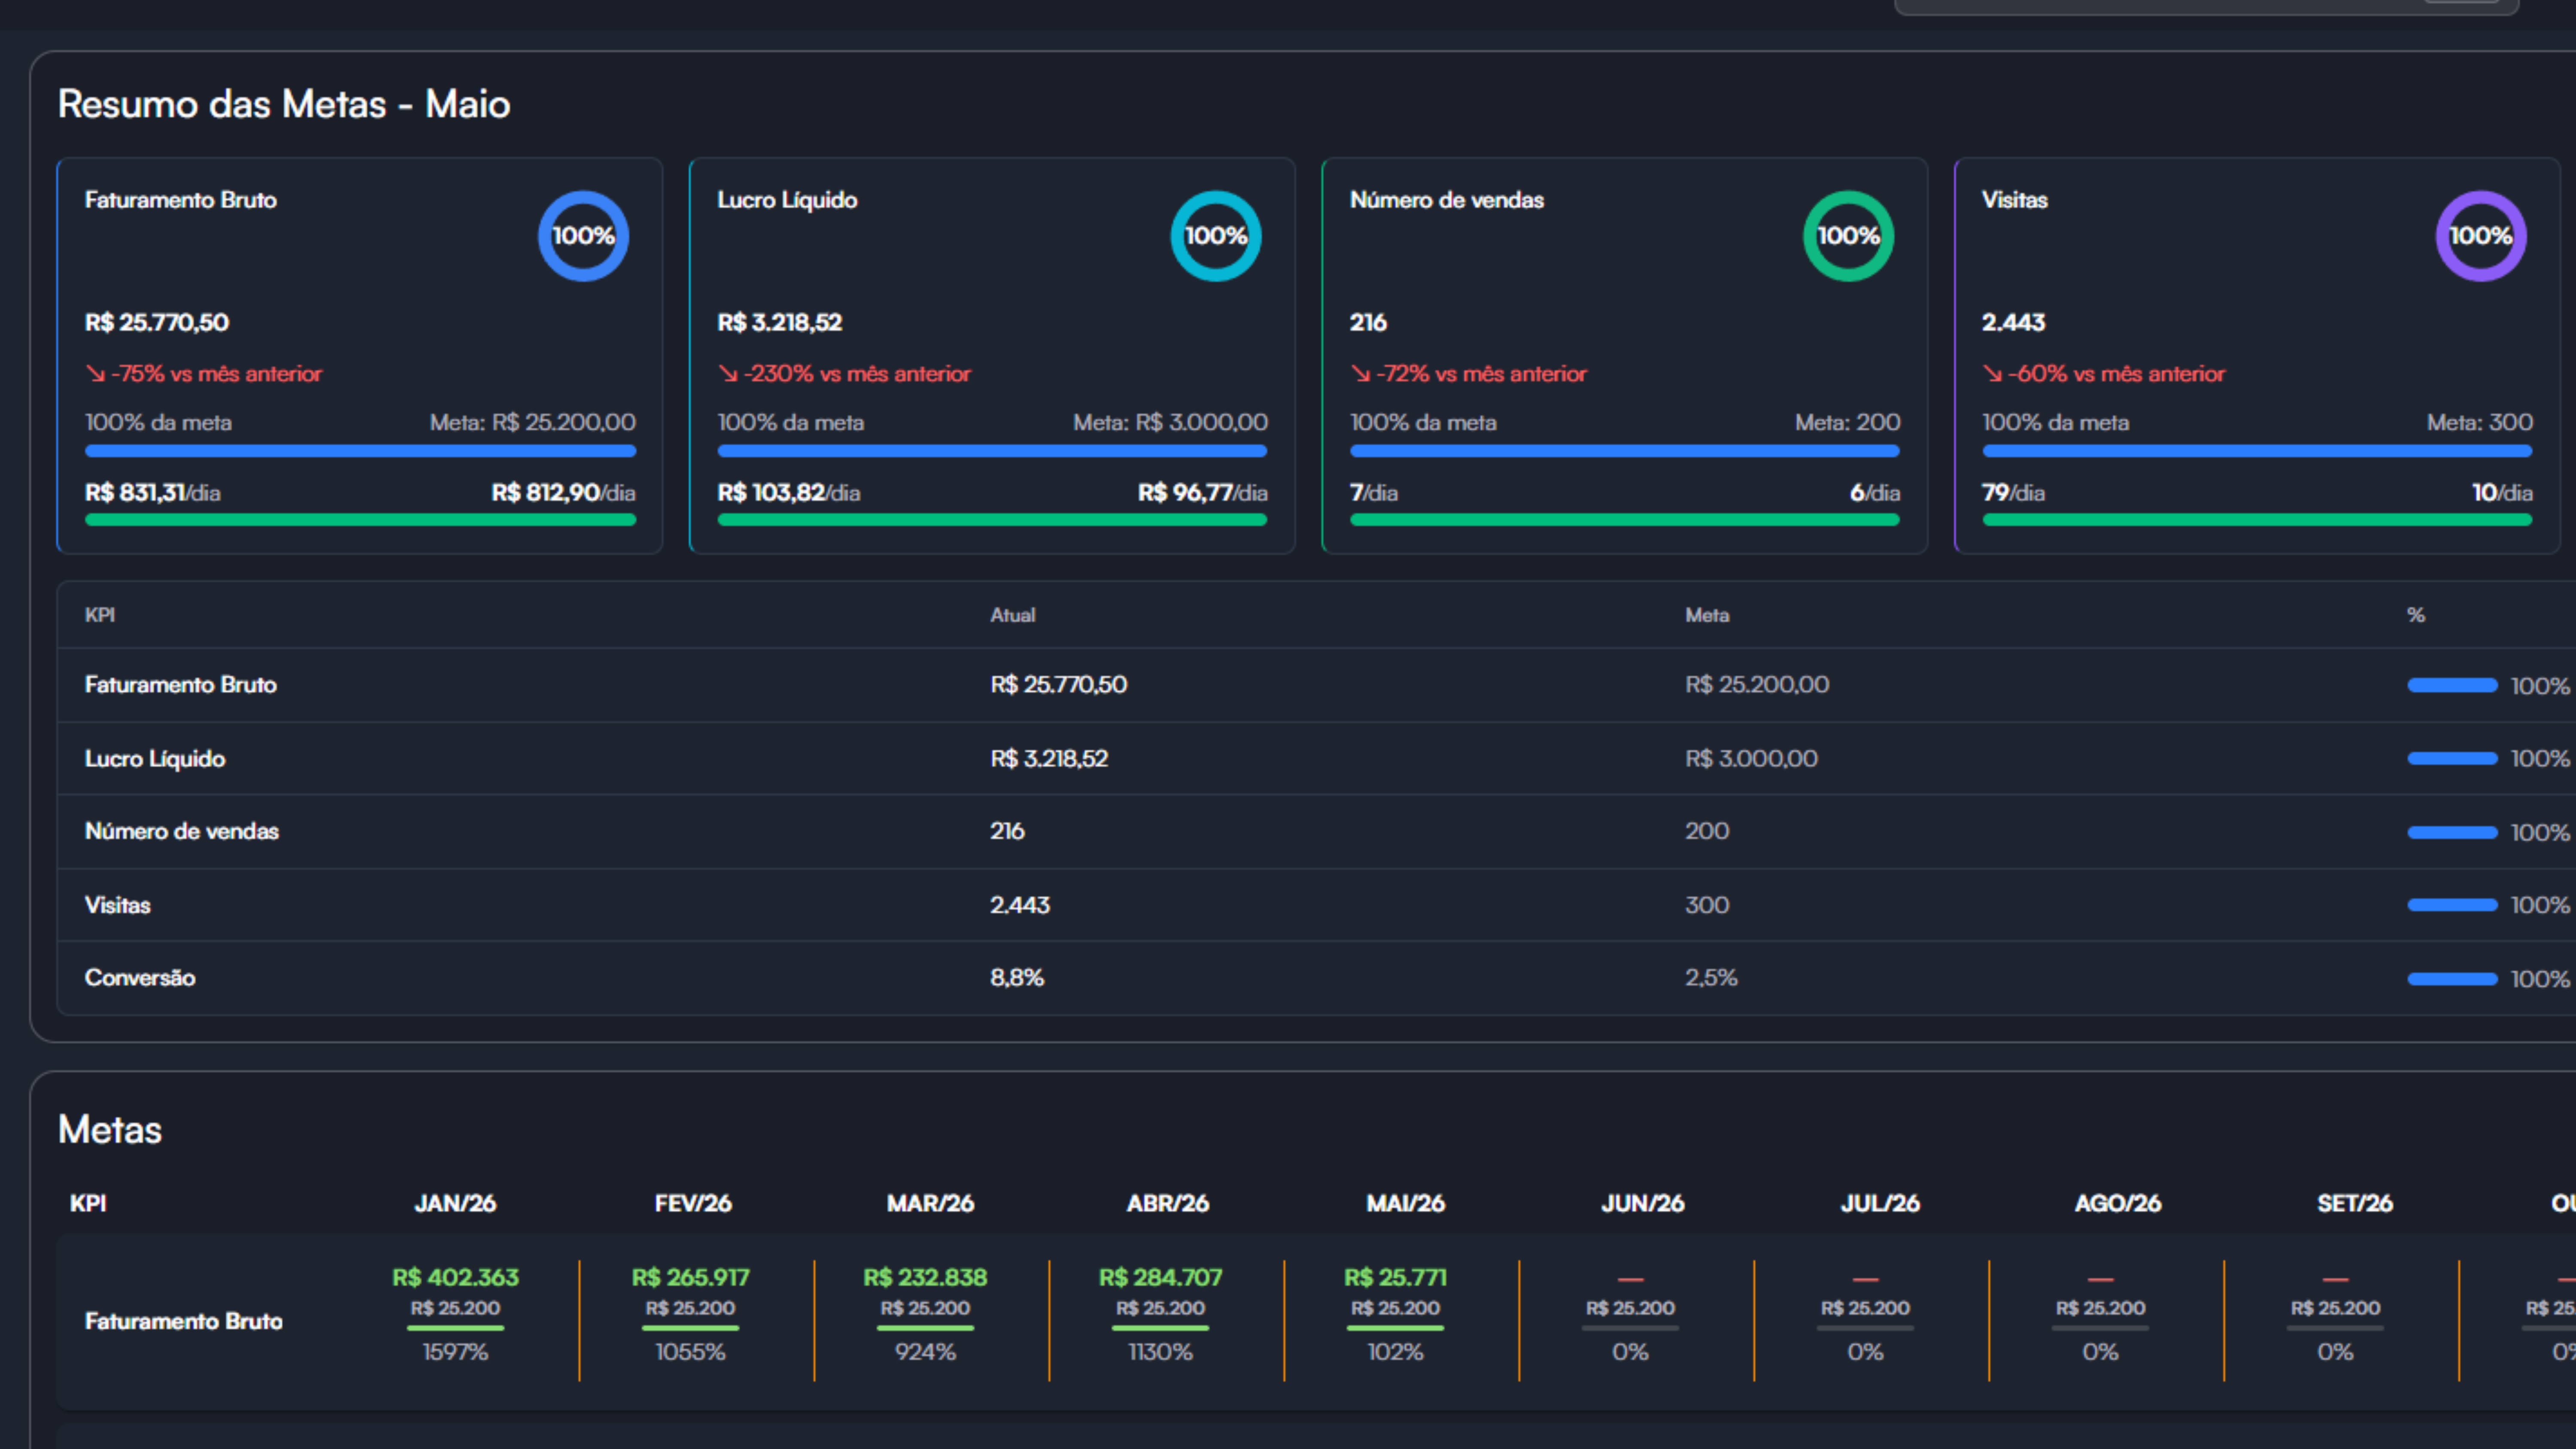Click the down-trend arrow beside -72% vs mês anterior
Image resolution: width=2576 pixels, height=1449 pixels.
click(x=1361, y=374)
